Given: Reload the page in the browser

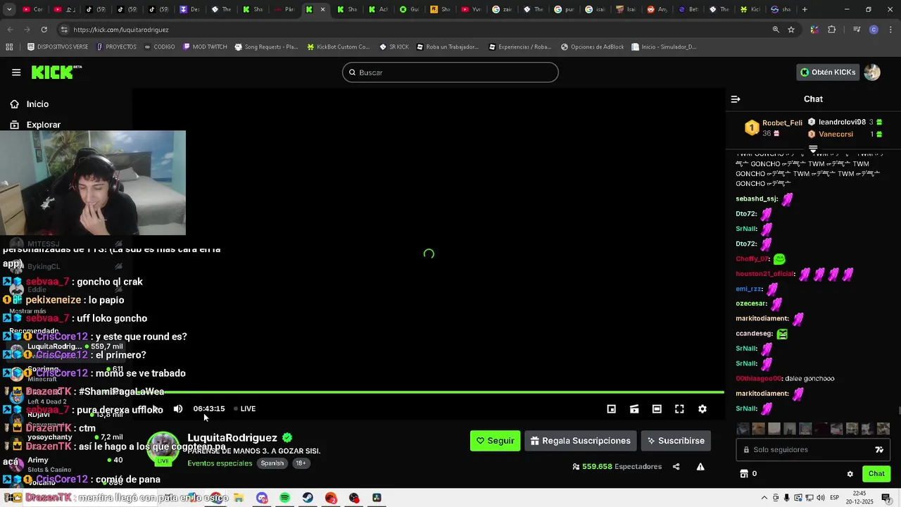Looking at the screenshot, I should pos(44,30).
